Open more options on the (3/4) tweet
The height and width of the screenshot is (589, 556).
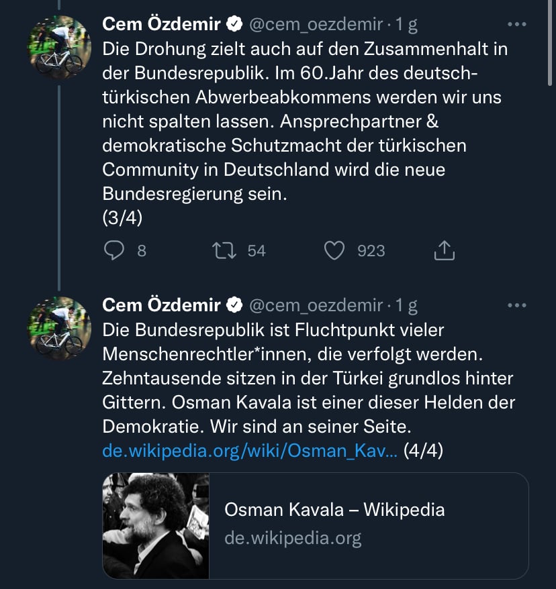[x=517, y=24]
